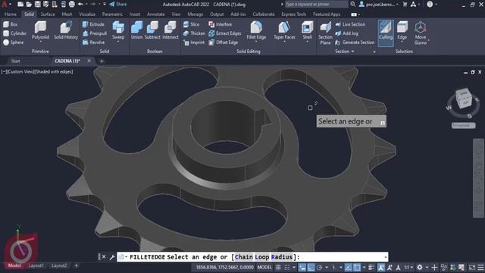
Task: Switch to the Layout1 tab
Action: tap(36, 265)
